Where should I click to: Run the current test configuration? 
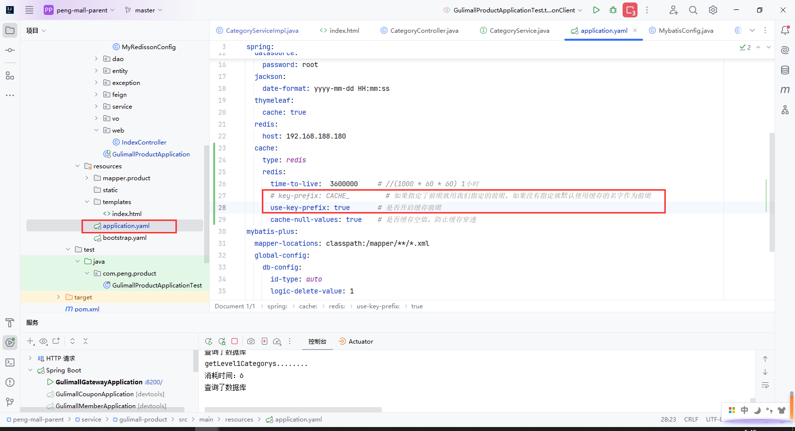pos(596,10)
